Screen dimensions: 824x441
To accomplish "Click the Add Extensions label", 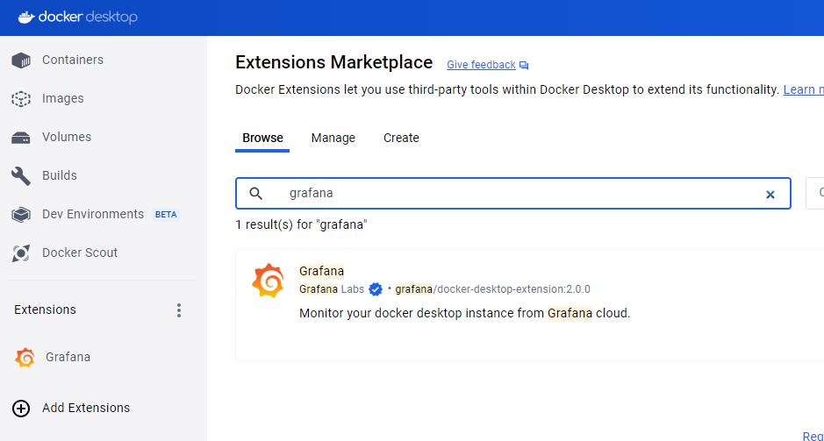I will 86,408.
